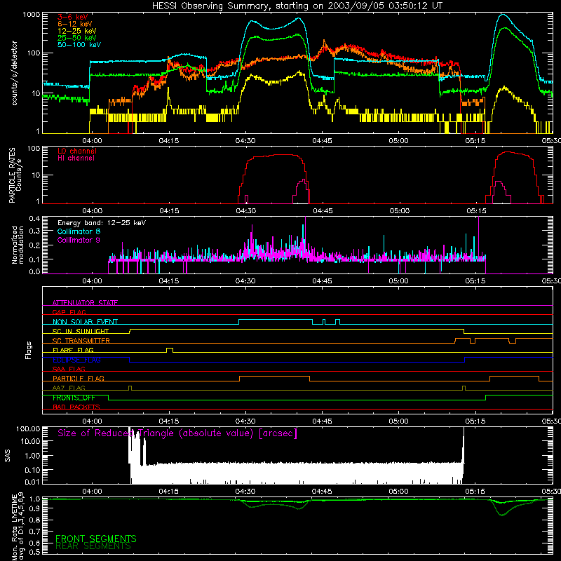The width and height of the screenshot is (561, 561).
Task: Click the SC_IN_SUNLIGHT flag label
Action: (81, 331)
